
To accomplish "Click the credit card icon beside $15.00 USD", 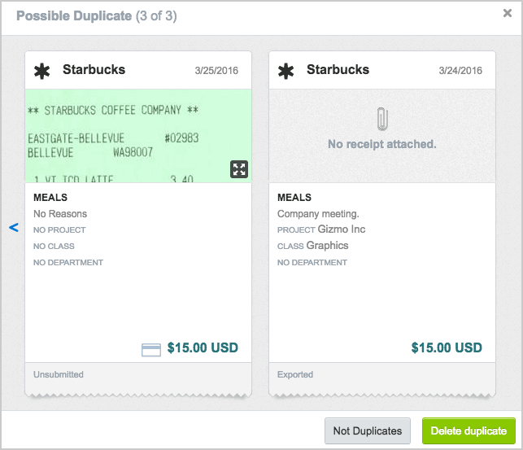I will point(151,350).
